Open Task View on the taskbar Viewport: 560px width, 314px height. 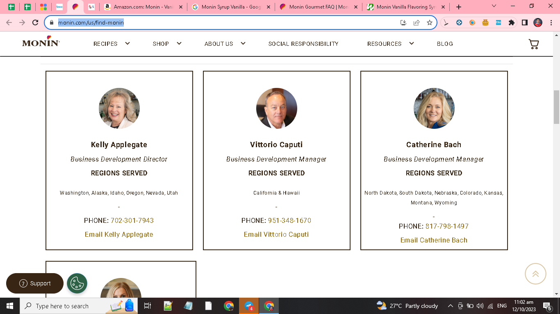tap(148, 306)
